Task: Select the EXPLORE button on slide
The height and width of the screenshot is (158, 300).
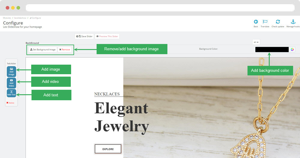Action: [108, 149]
